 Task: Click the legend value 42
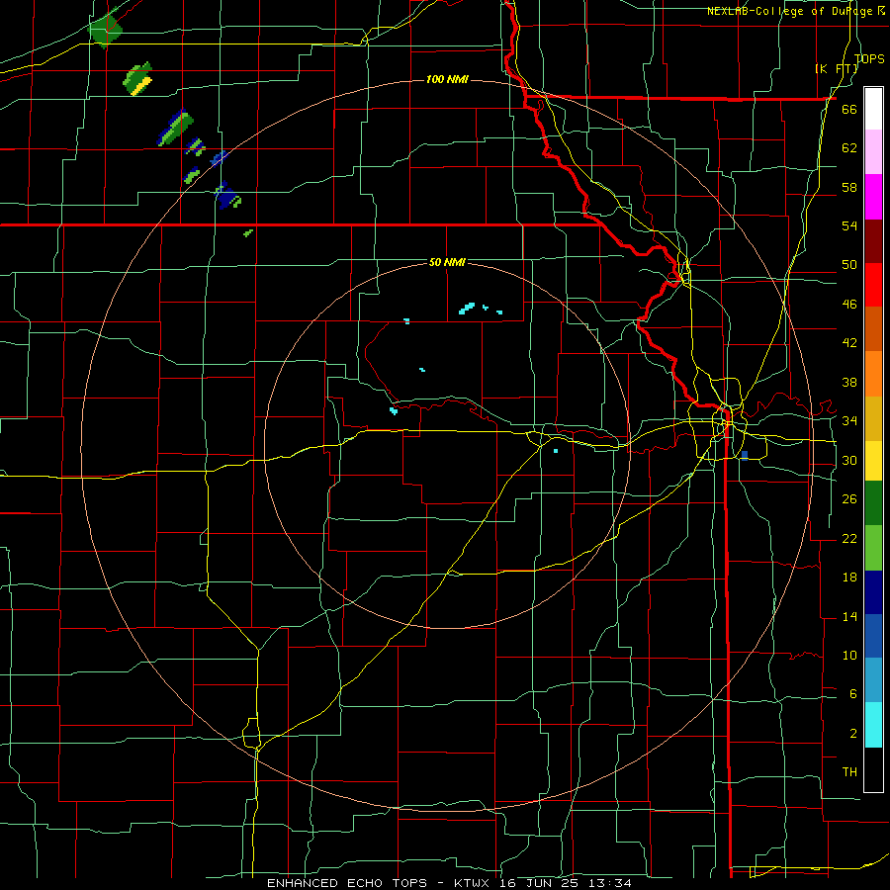coord(849,343)
